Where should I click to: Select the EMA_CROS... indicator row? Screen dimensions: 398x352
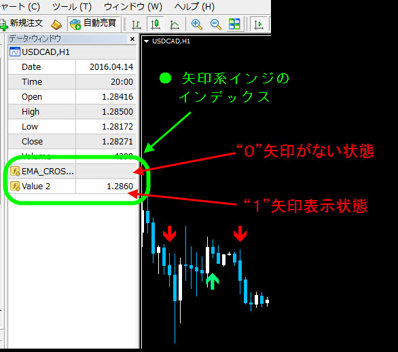[72, 172]
